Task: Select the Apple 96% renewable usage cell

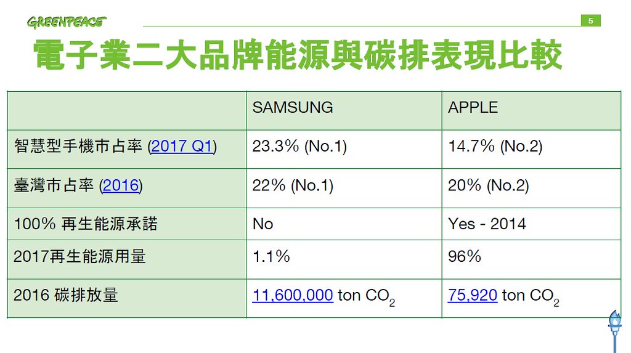Action: click(531, 259)
